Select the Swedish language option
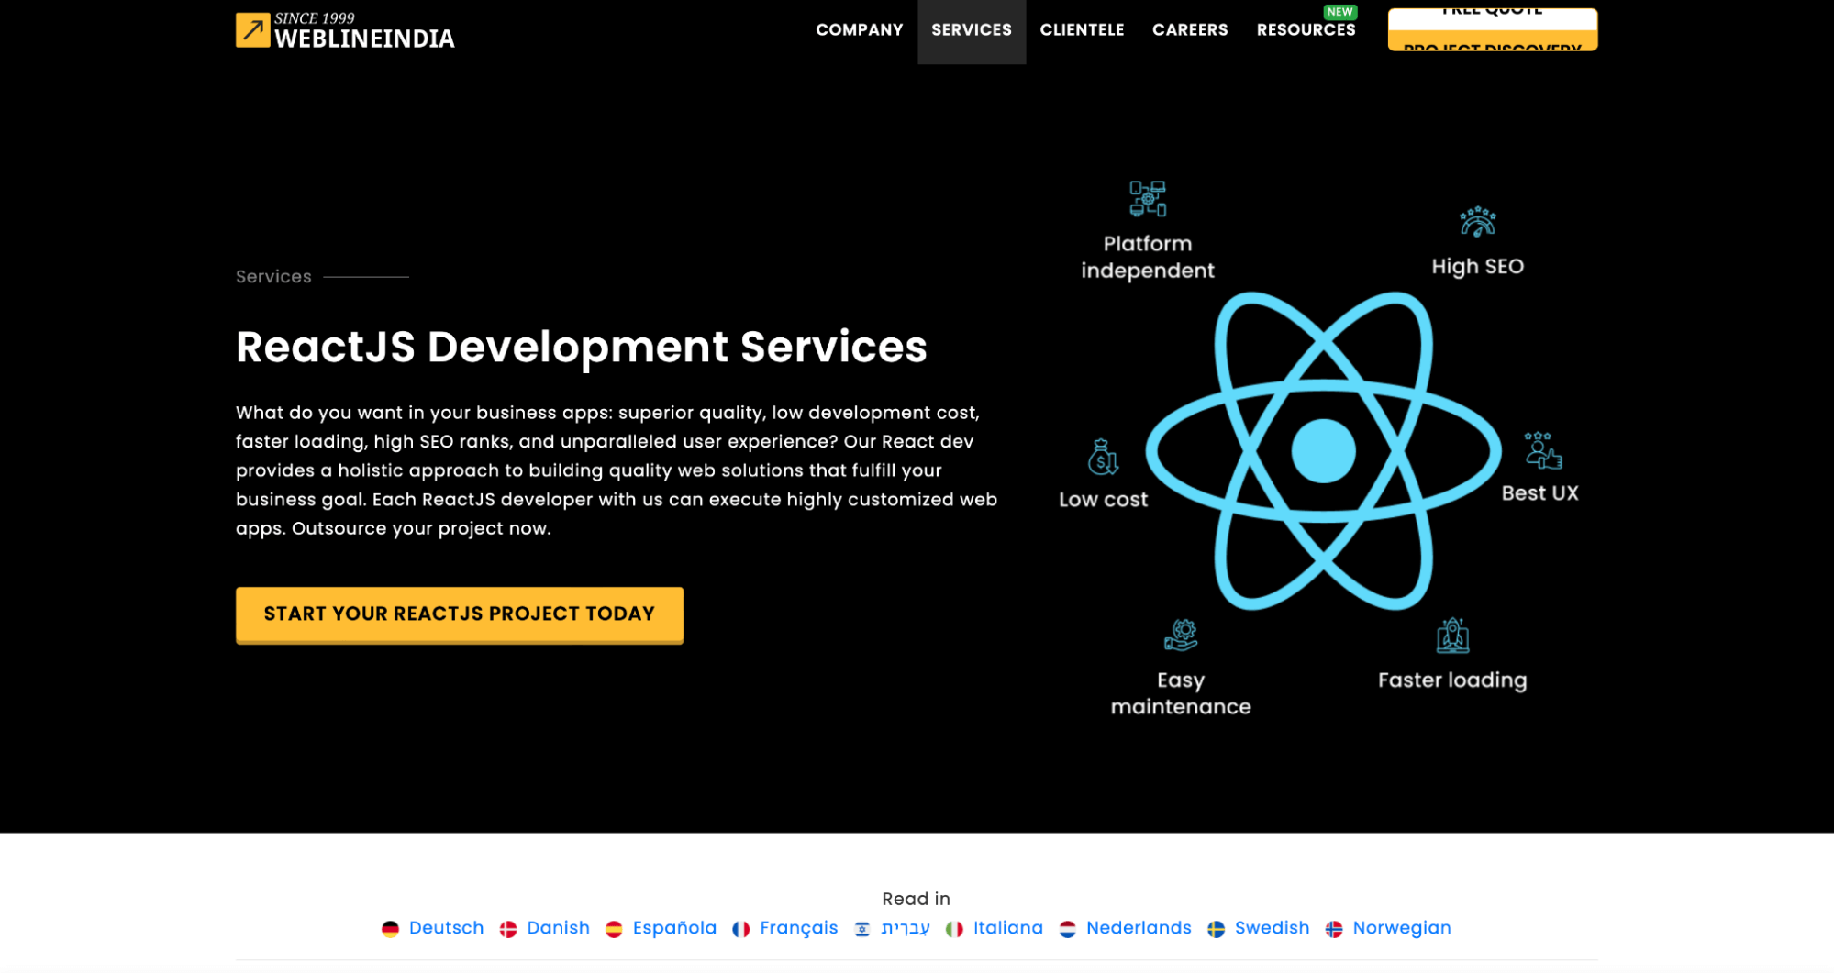The height and width of the screenshot is (973, 1834). point(1272,927)
